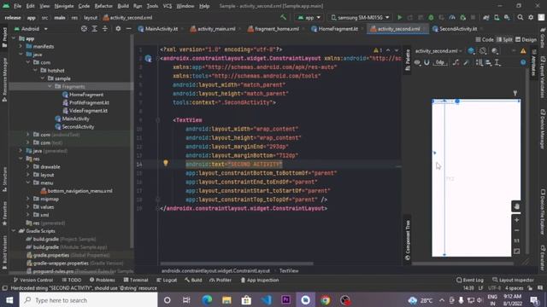547x307 pixels.
Task: Open Chrome from the Windows taskbar
Action: tap(325, 300)
